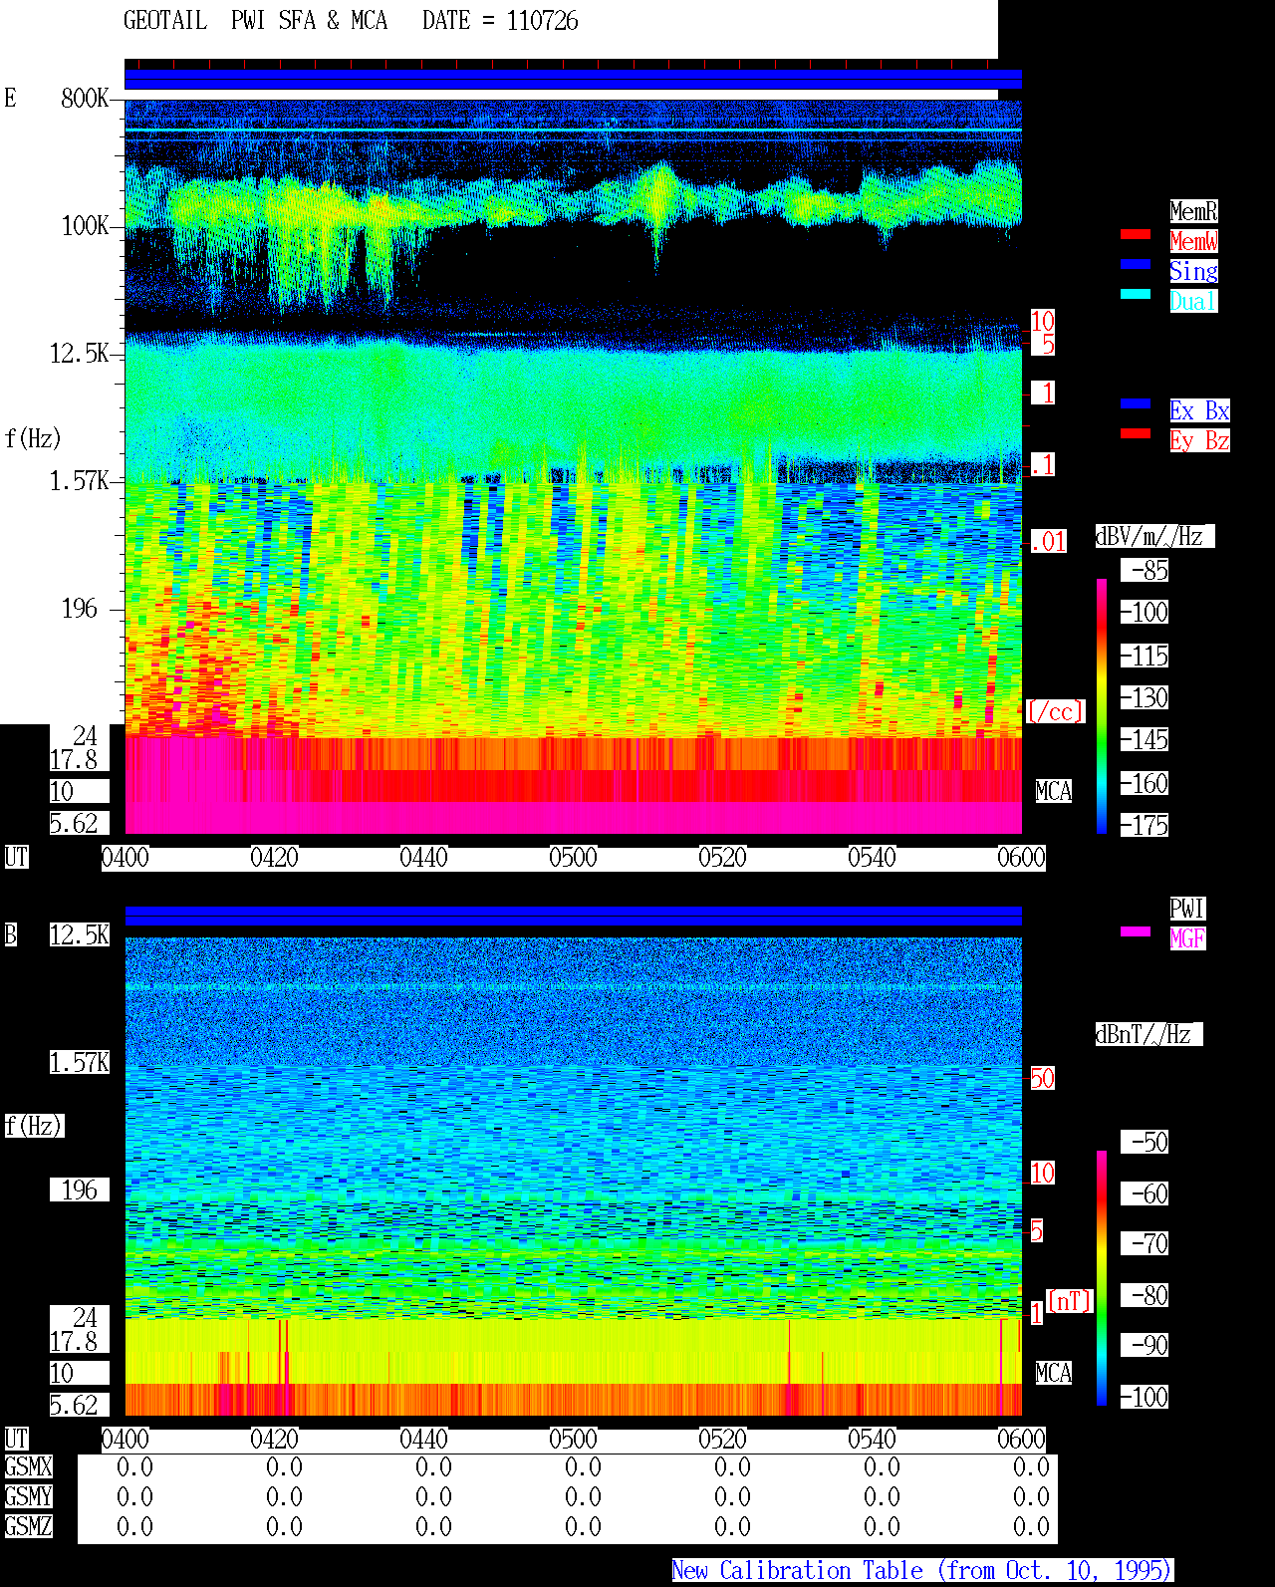The width and height of the screenshot is (1275, 1587).
Task: Click the MCA label beside the E panel
Action: (1054, 791)
